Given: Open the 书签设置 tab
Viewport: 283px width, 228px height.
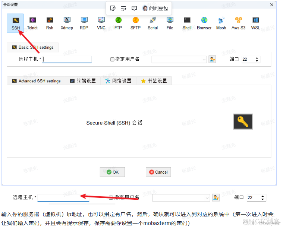Looking at the screenshot, I should click(x=154, y=81).
